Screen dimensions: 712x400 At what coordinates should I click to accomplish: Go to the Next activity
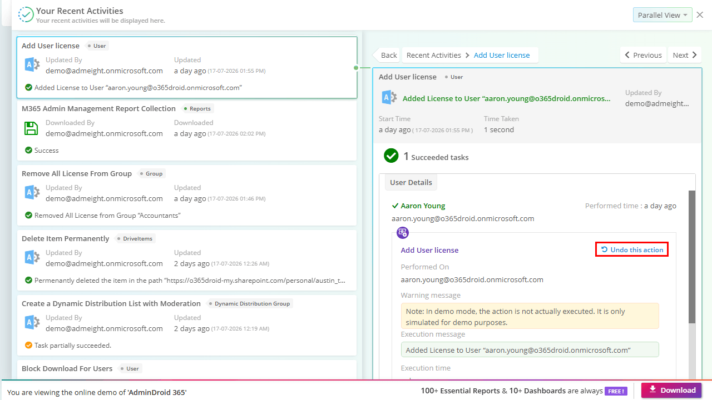click(x=685, y=55)
